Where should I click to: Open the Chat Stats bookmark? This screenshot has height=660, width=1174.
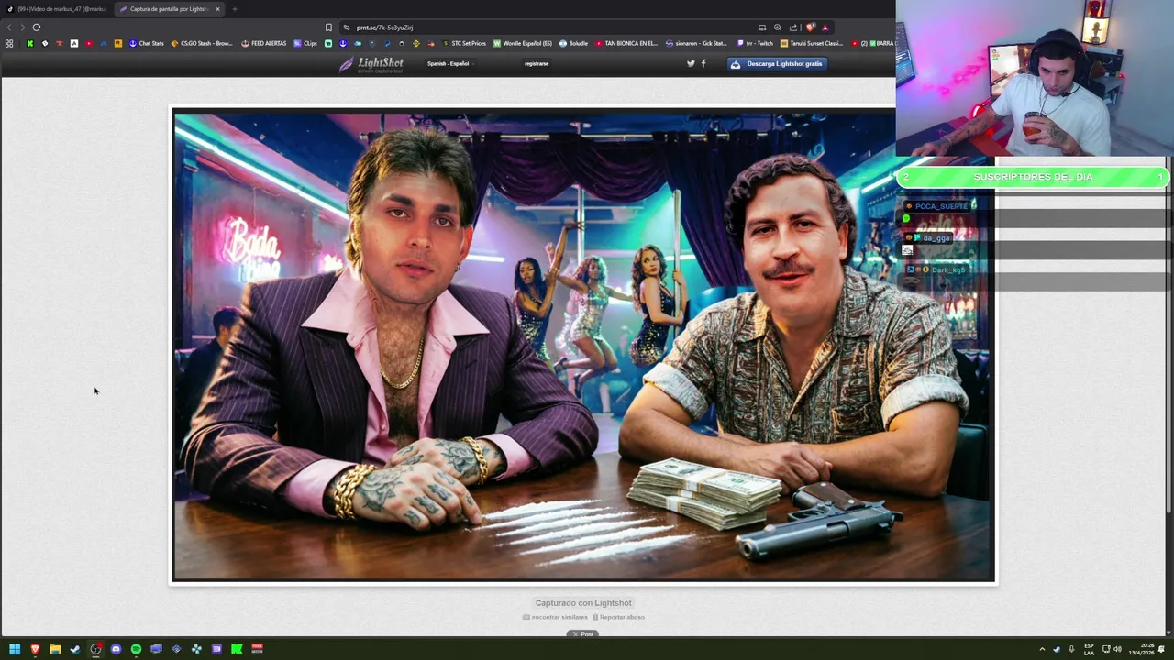click(147, 43)
